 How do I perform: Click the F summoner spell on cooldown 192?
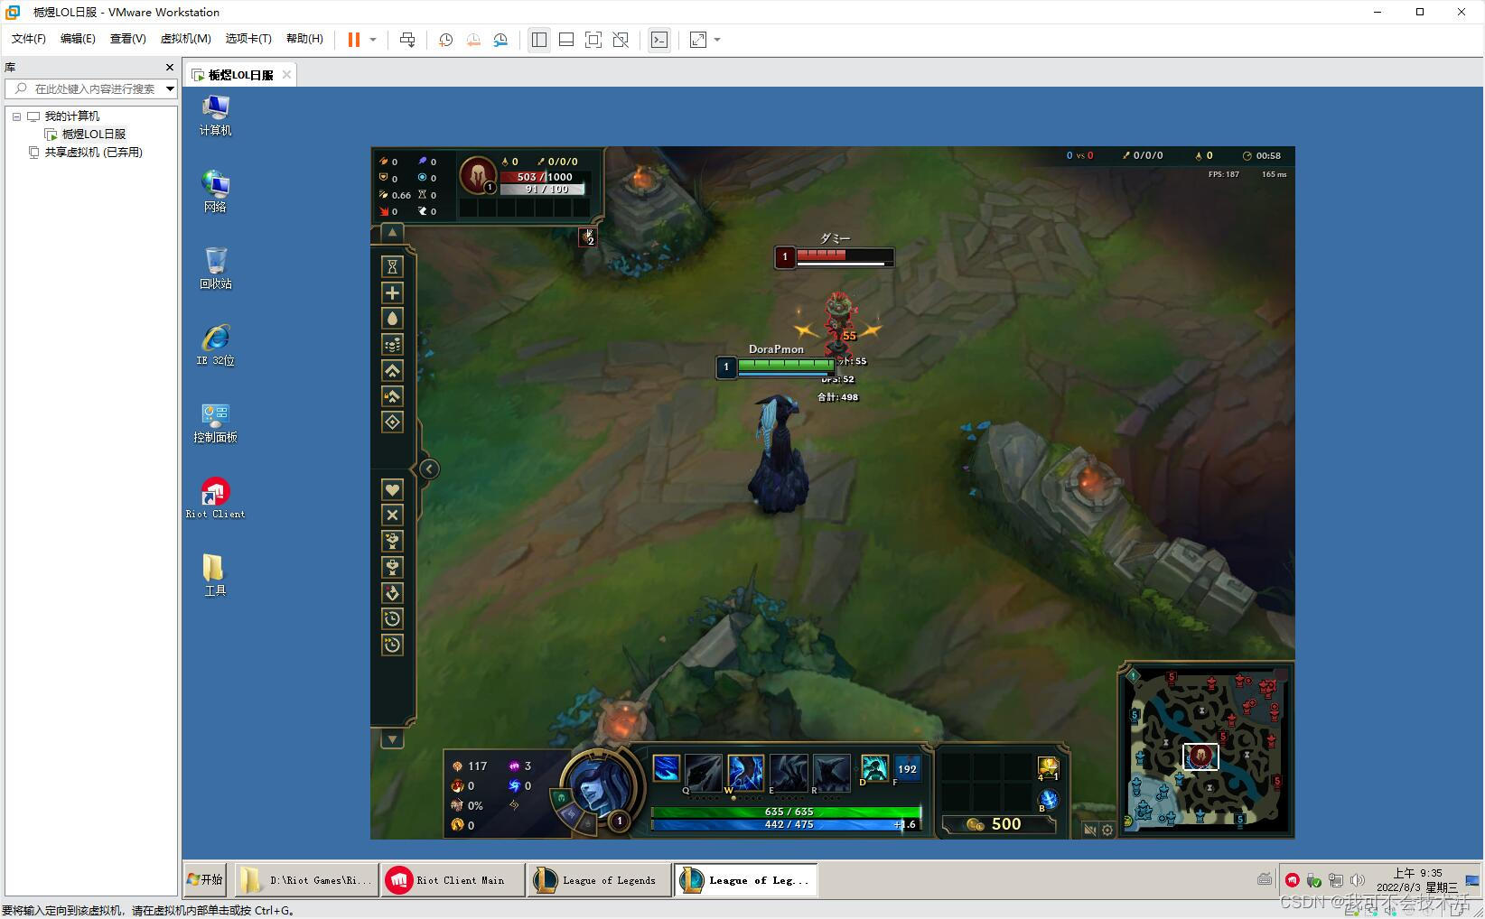point(907,768)
